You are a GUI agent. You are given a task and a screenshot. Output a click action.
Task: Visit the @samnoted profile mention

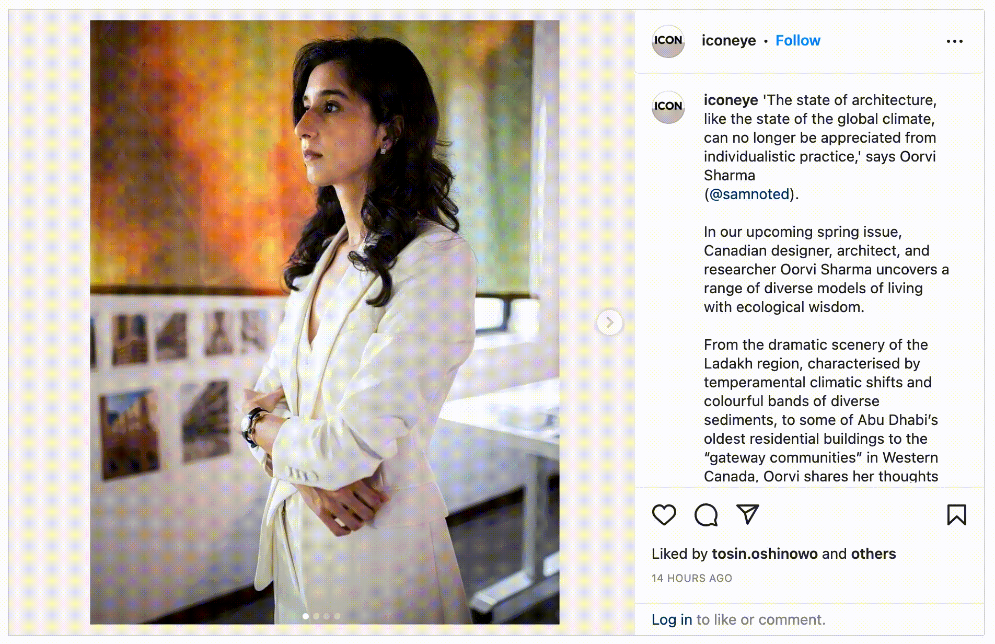pyautogui.click(x=749, y=194)
